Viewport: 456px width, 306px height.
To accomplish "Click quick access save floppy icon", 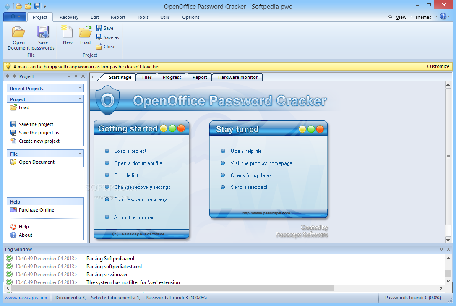I will click(37, 6).
